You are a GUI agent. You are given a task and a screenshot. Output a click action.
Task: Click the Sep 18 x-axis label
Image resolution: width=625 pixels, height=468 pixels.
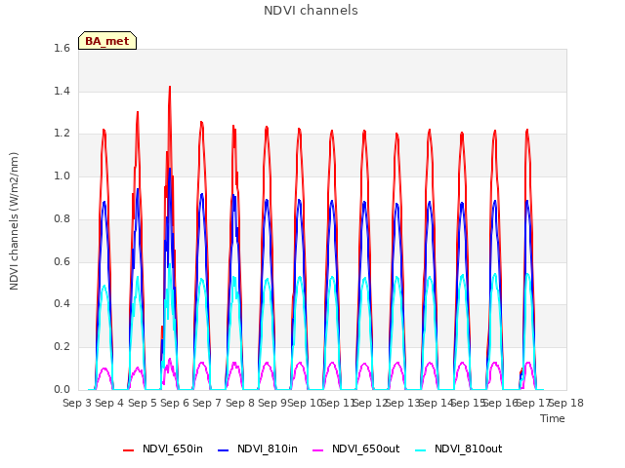566,403
